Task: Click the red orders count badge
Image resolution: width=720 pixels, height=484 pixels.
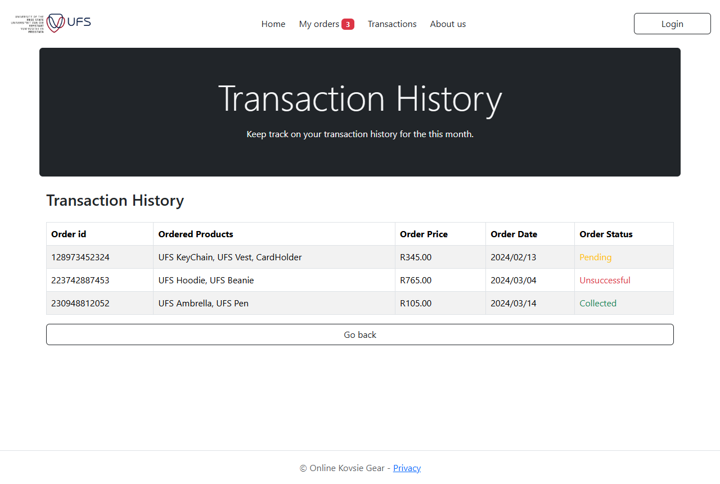Action: (x=348, y=24)
